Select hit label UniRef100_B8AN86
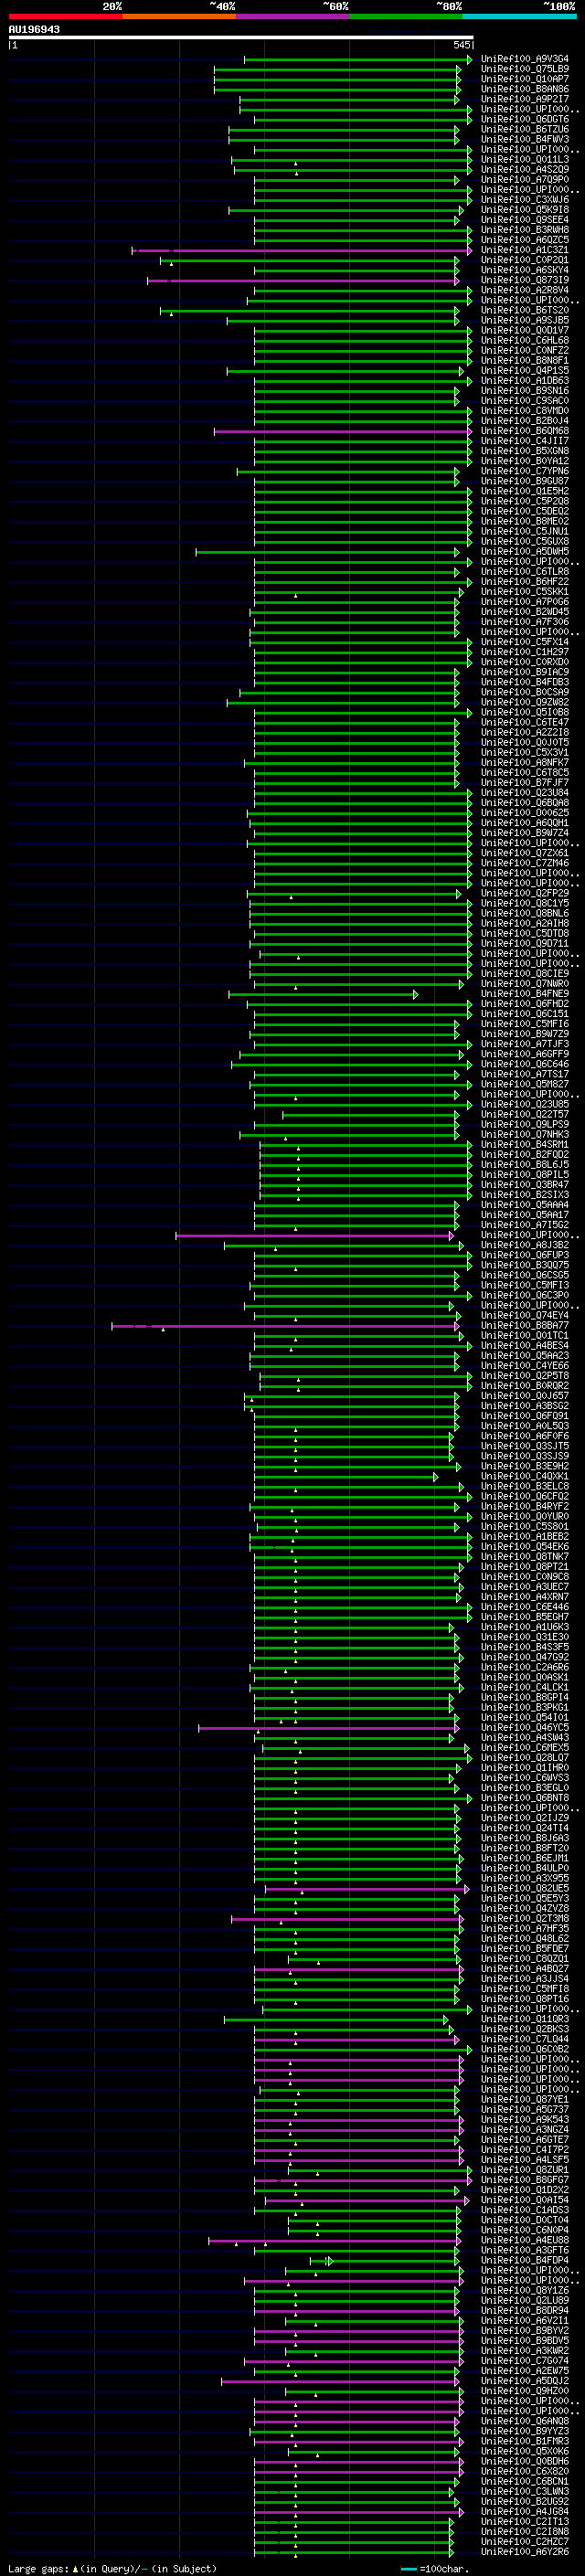The width and height of the screenshot is (585, 2576). pos(525,89)
